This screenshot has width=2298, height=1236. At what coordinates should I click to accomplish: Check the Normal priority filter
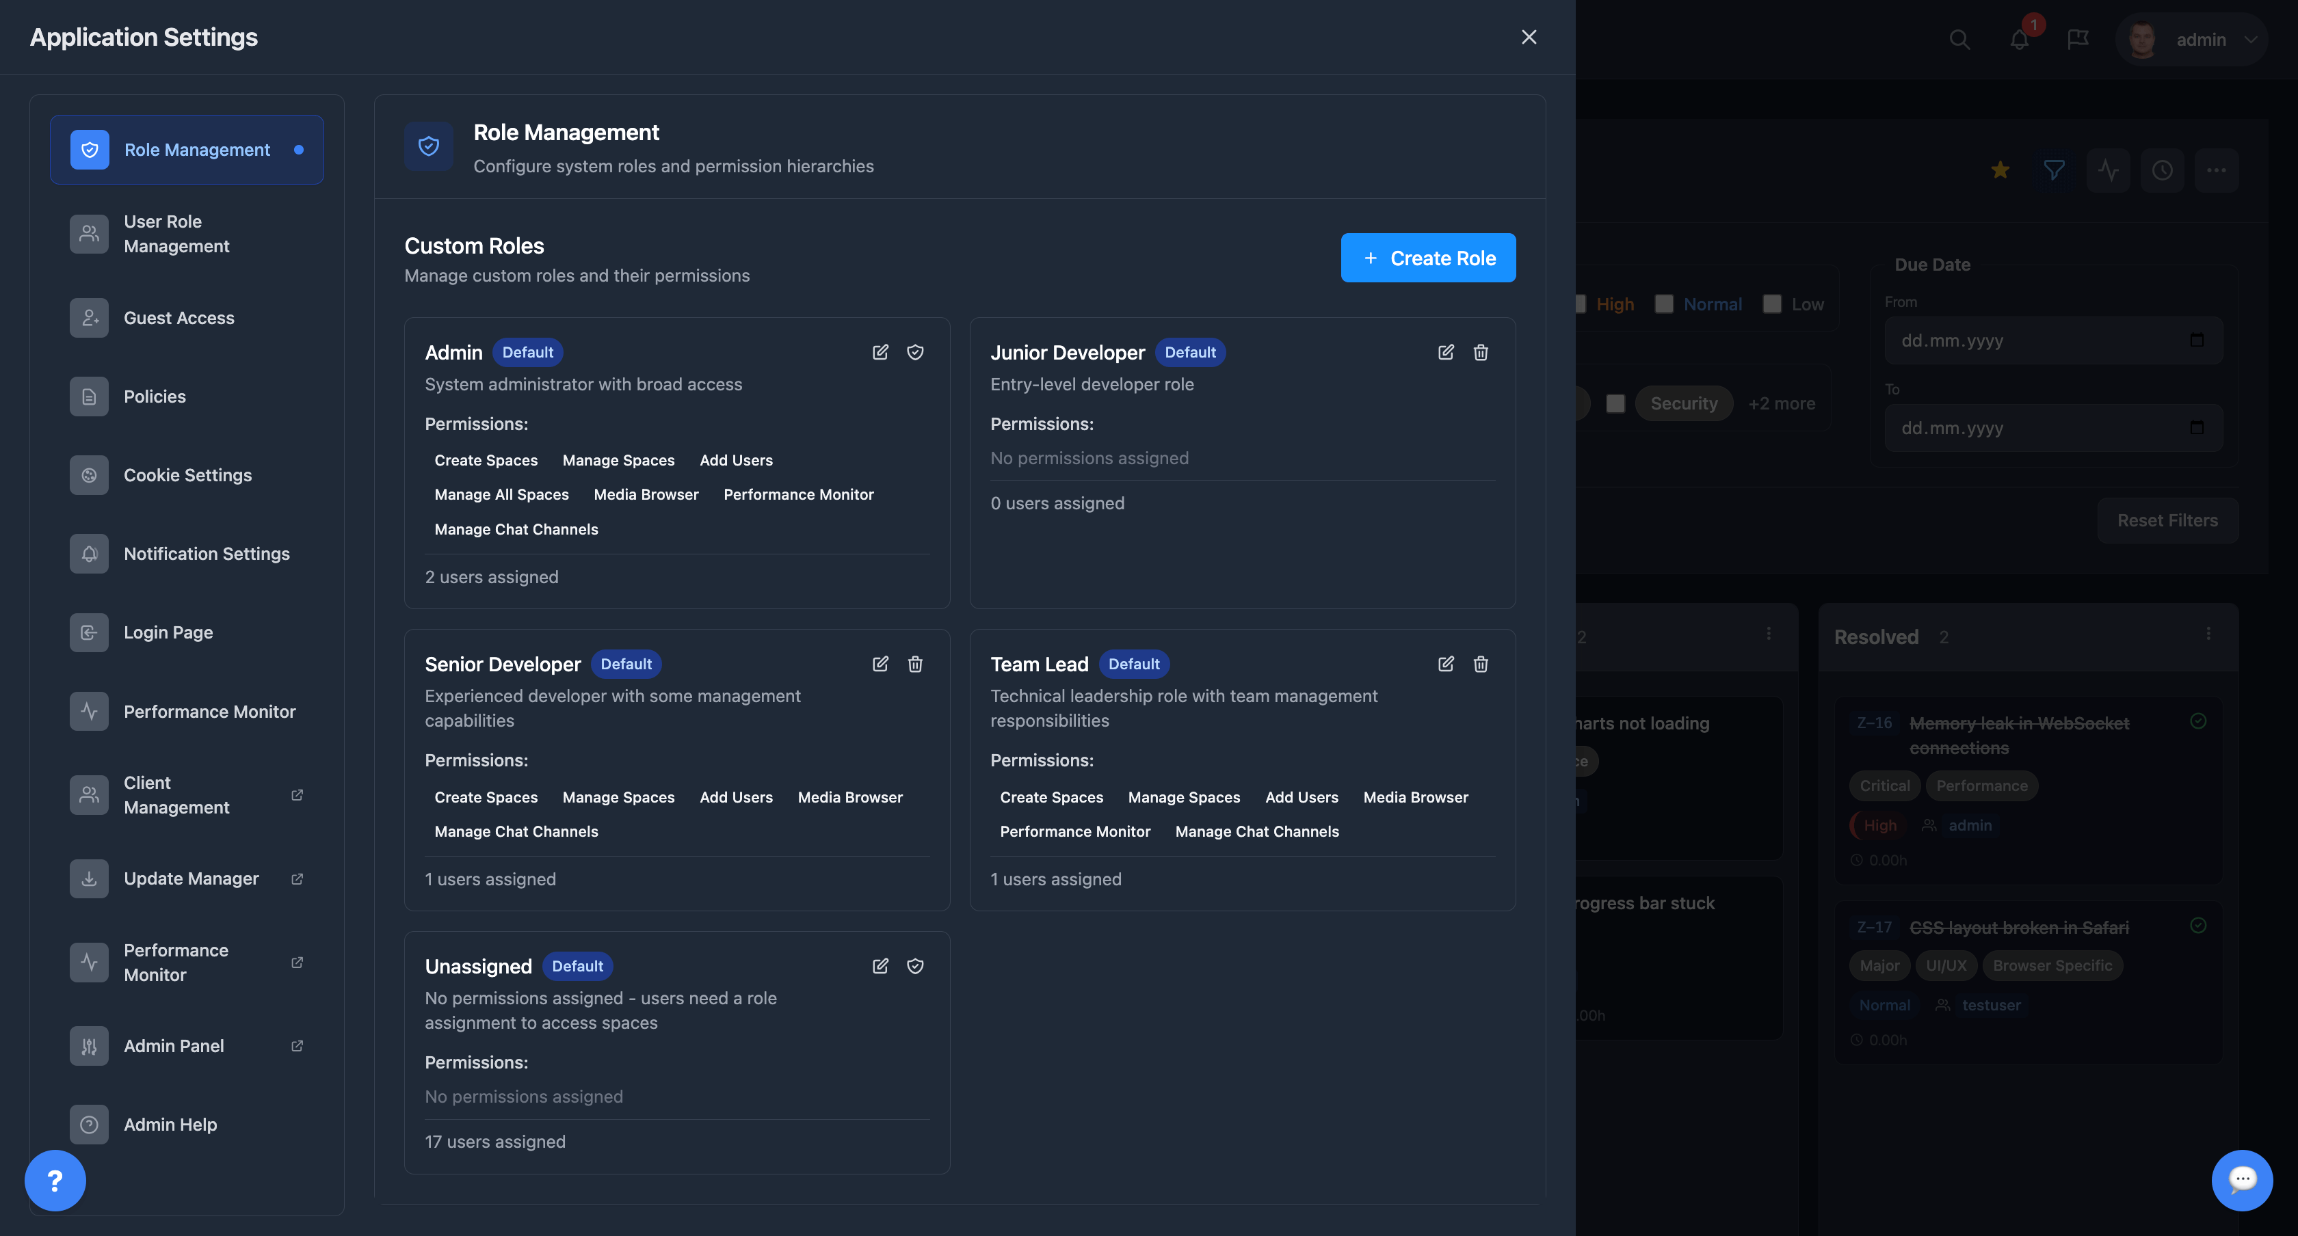1664,304
